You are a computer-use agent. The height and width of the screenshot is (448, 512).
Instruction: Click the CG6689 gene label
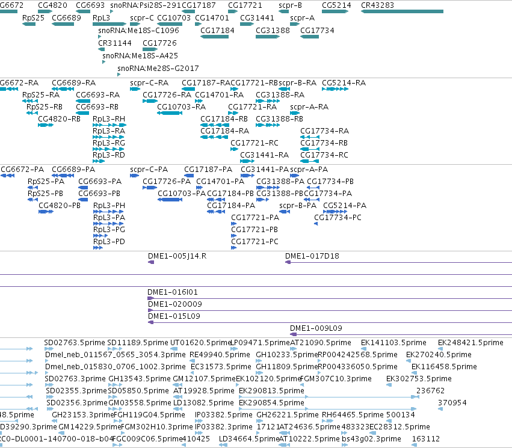click(66, 18)
